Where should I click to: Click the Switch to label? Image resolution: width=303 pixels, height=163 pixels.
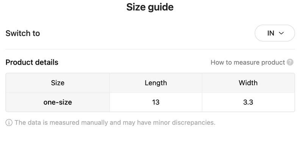(x=23, y=33)
